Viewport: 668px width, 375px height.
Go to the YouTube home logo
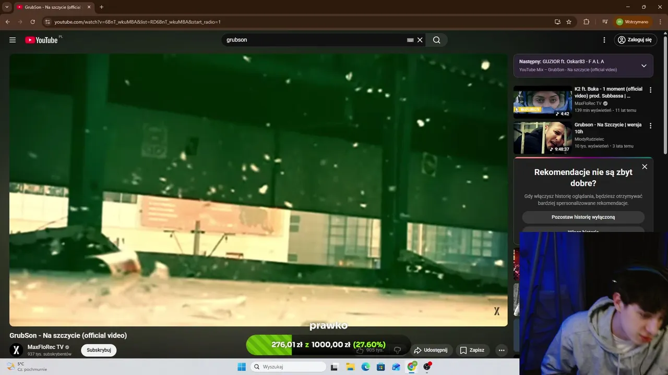41,40
